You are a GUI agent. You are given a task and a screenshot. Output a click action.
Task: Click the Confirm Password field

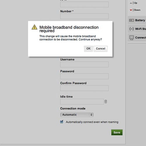point(84,88)
